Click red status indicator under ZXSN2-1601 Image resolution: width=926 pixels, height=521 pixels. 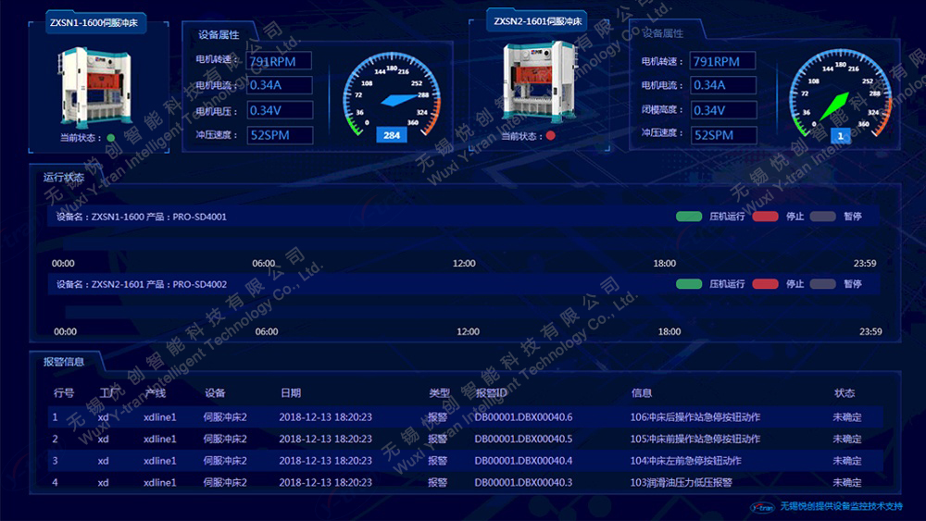tap(552, 136)
